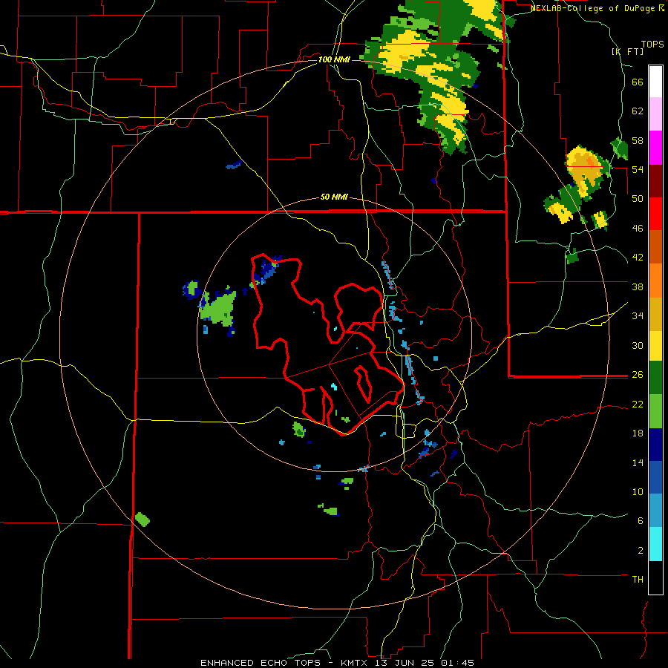This screenshot has width=668, height=668.
Task: Click the magenta legend swatch
Action: [655, 148]
